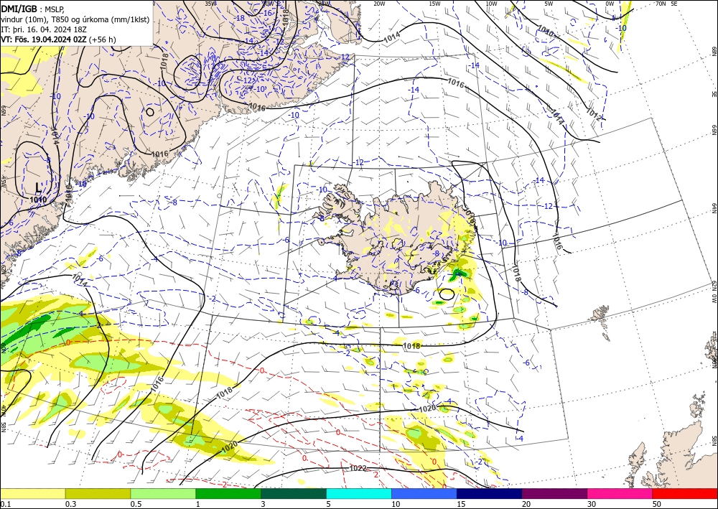Click the '20W' longitude label
Viewport: 718px width, 509px height.
(x=378, y=4)
